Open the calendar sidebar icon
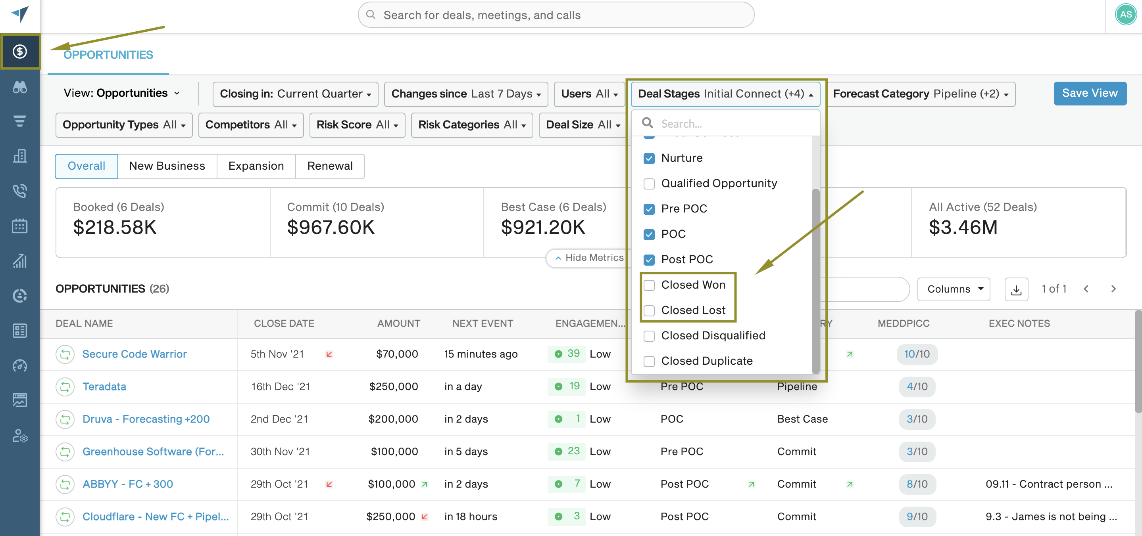 pyautogui.click(x=20, y=226)
